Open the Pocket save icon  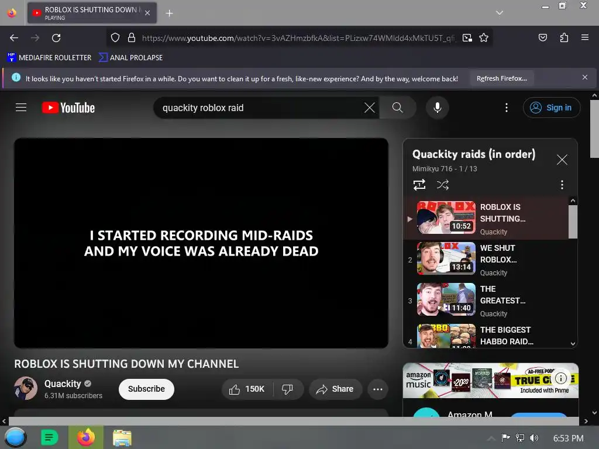[x=542, y=37]
